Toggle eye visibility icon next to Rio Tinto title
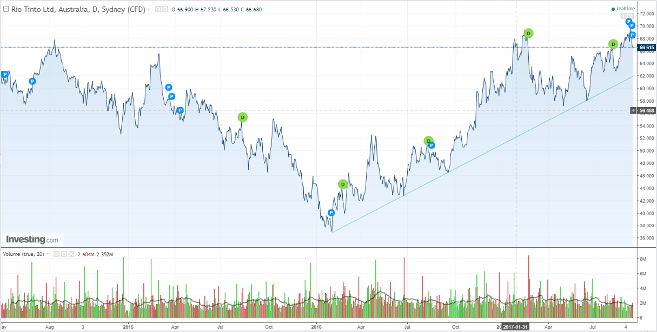Screen dimensions: 657x332 [x=157, y=9]
